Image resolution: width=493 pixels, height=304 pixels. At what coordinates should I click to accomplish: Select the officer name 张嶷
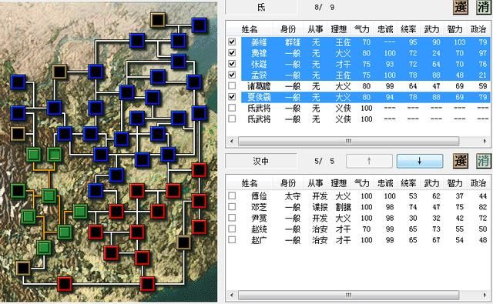tap(259, 64)
